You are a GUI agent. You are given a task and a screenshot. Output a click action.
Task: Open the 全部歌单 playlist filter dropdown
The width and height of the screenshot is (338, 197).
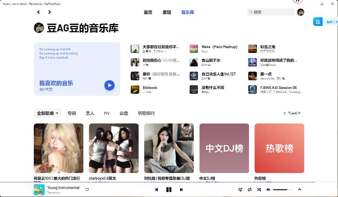[47, 113]
